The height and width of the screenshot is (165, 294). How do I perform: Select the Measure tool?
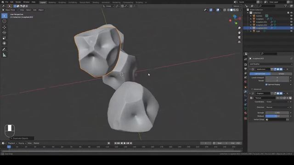coord(4,55)
